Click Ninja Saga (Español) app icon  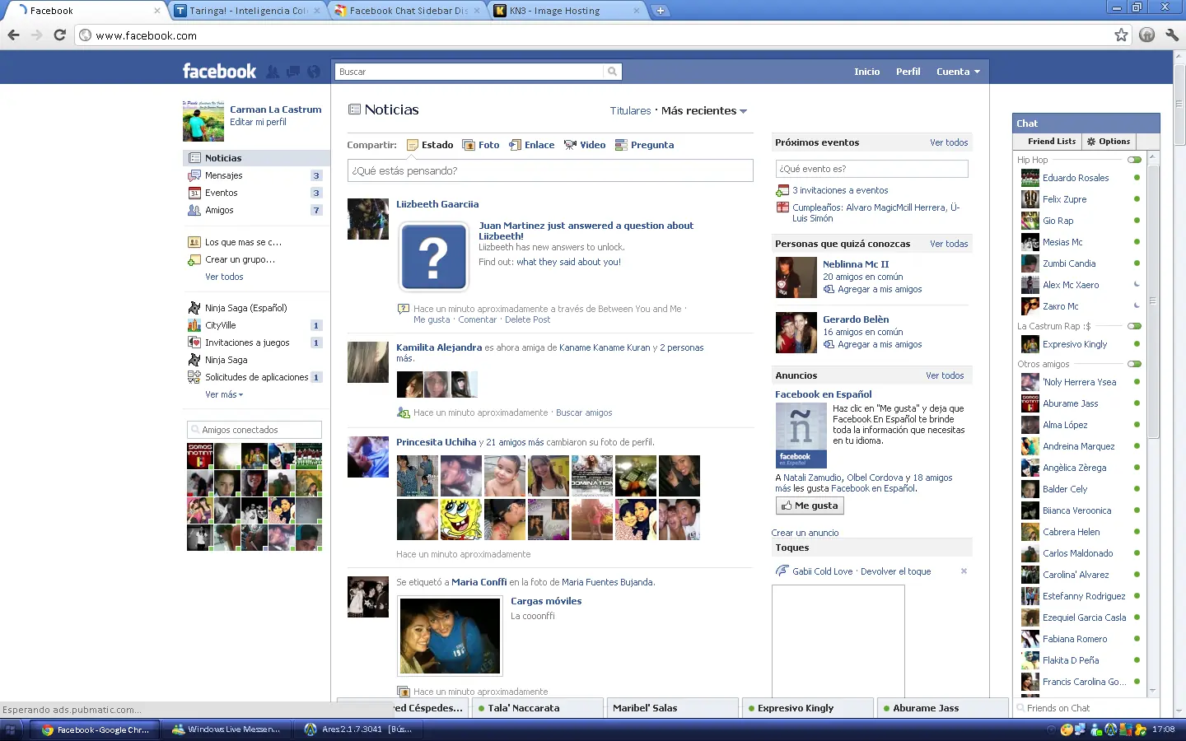[x=194, y=308]
